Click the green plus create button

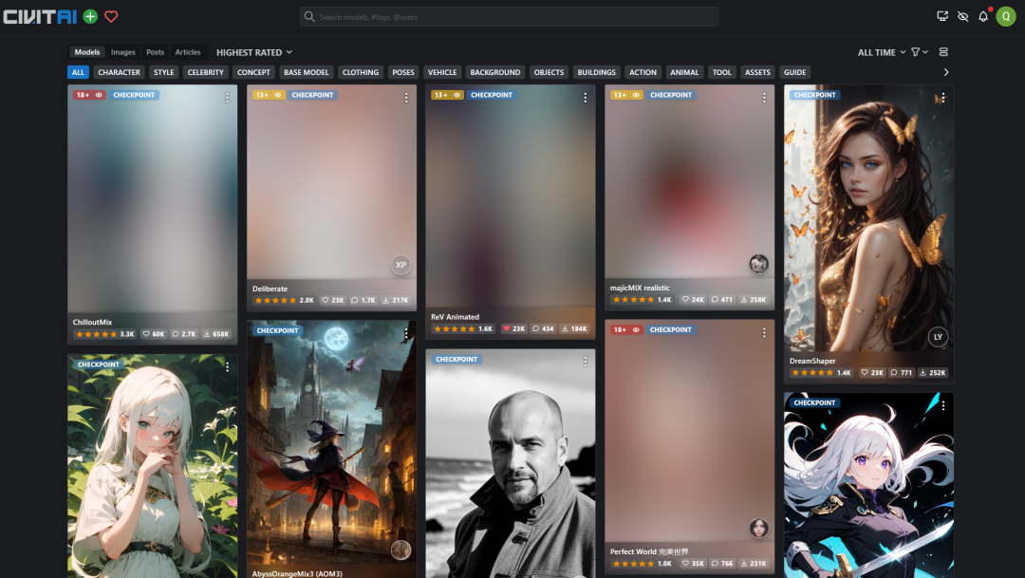(x=90, y=16)
